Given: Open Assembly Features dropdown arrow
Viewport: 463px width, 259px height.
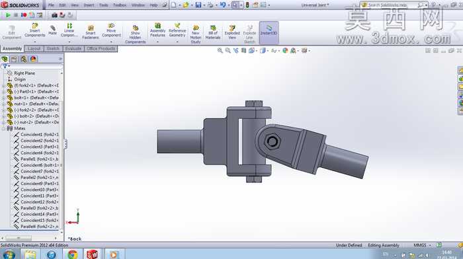Looking at the screenshot, I should pos(157,42).
